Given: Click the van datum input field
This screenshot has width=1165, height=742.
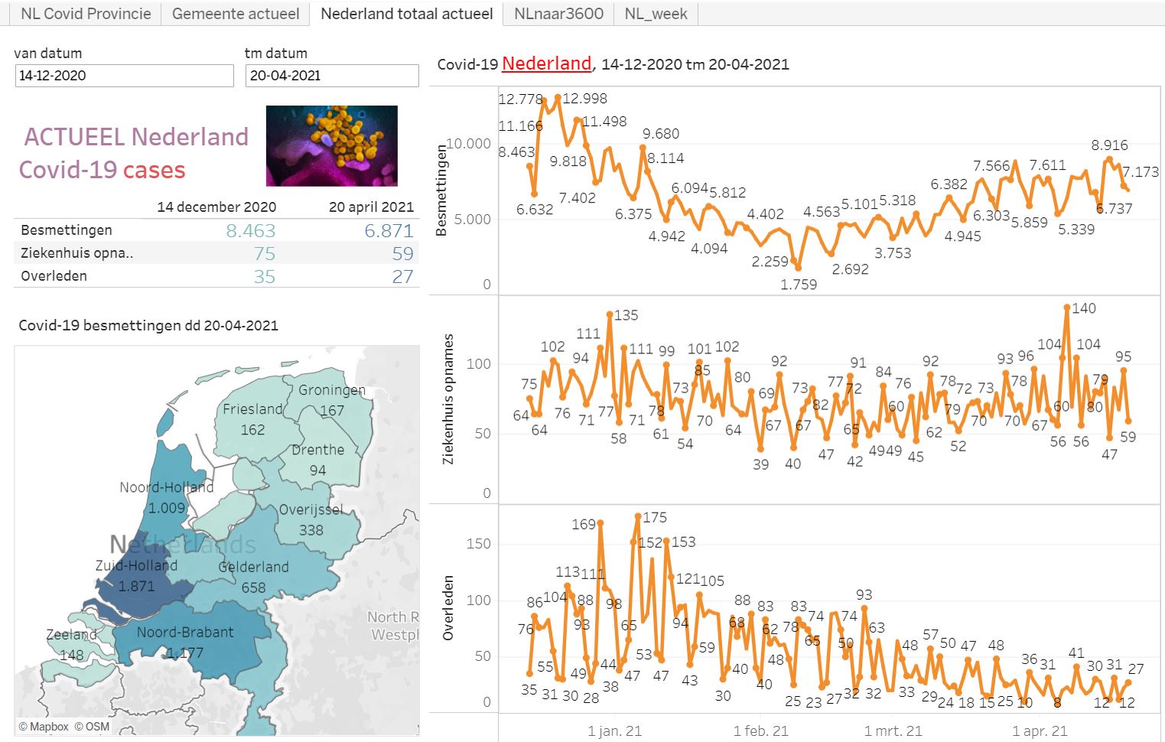Looking at the screenshot, I should click(124, 76).
